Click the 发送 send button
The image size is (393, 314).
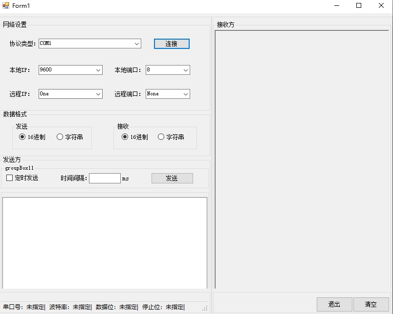(172, 179)
